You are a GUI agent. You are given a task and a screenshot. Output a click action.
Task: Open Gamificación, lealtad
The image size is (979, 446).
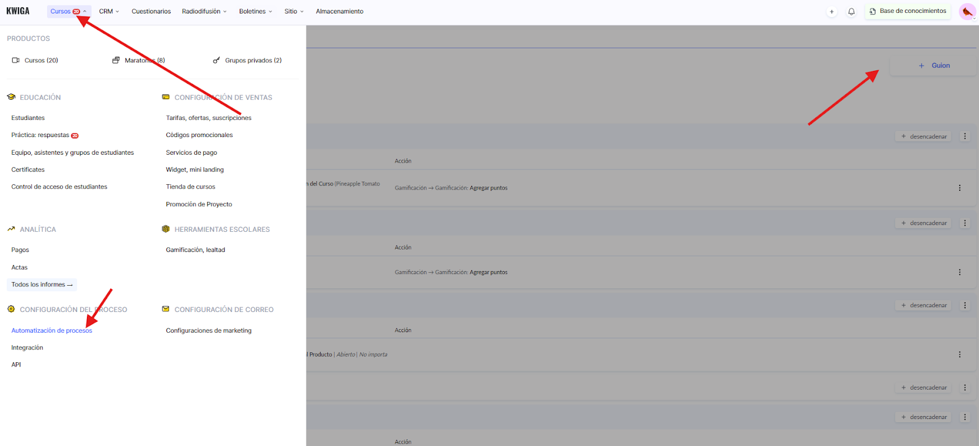[195, 250]
